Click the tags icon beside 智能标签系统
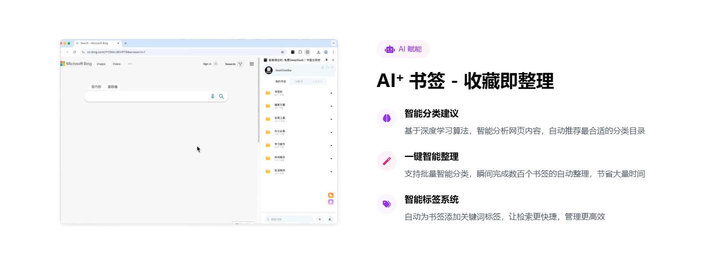The height and width of the screenshot is (268, 723). (386, 204)
